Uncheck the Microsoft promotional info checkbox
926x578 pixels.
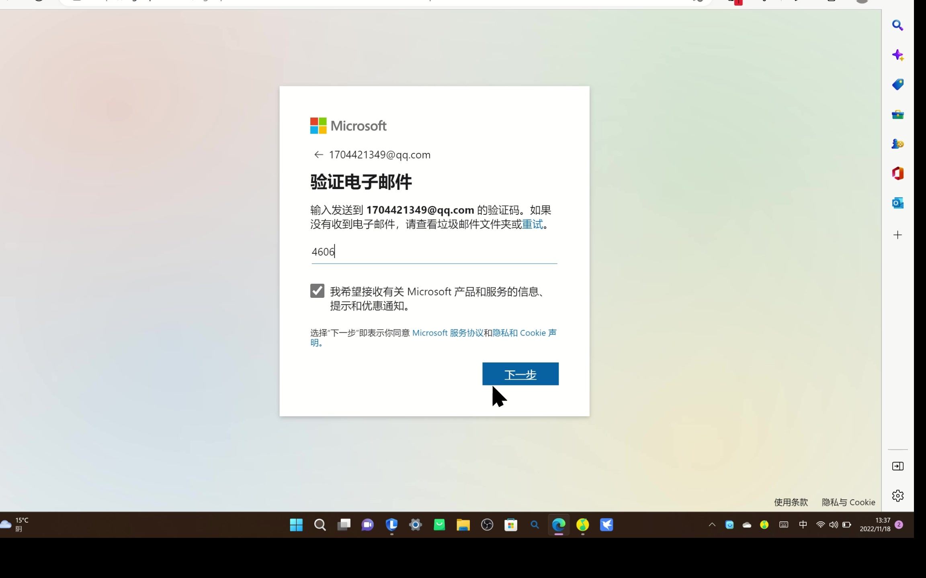[317, 291]
